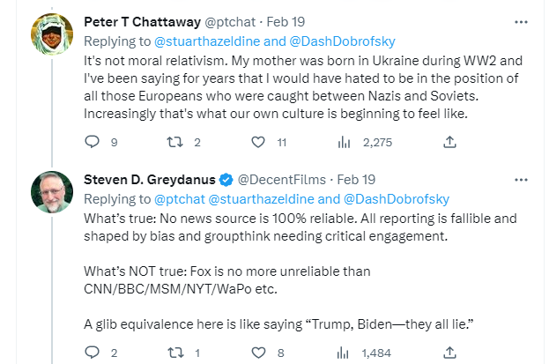Click Steven's blue verified badge
This screenshot has width=549, height=364.
(x=226, y=180)
